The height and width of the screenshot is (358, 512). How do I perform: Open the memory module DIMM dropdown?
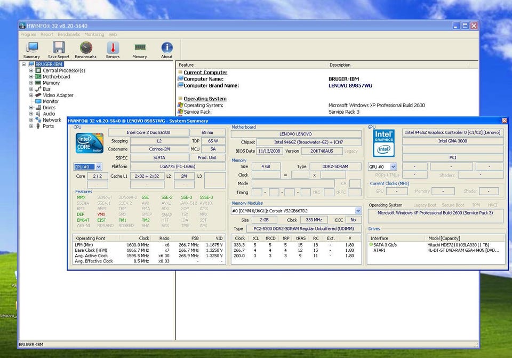click(x=358, y=211)
